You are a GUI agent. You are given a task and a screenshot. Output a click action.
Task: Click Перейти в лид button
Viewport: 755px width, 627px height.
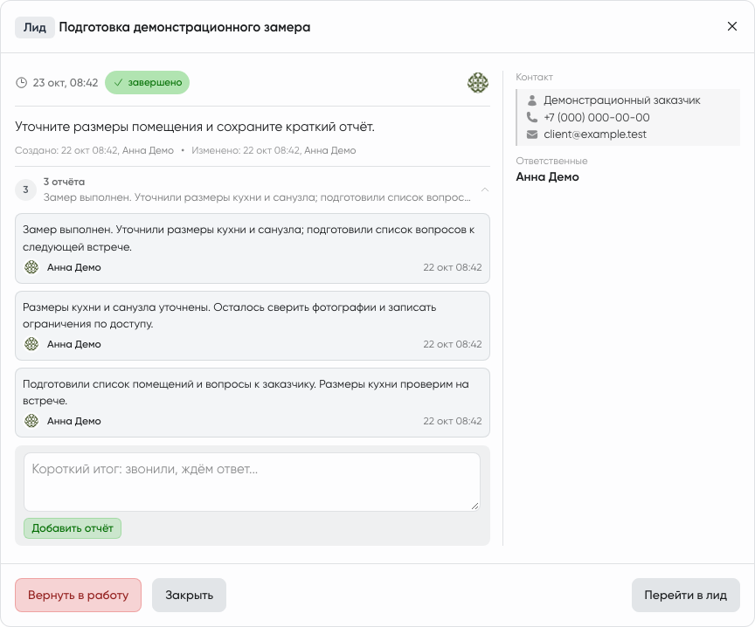tap(686, 596)
